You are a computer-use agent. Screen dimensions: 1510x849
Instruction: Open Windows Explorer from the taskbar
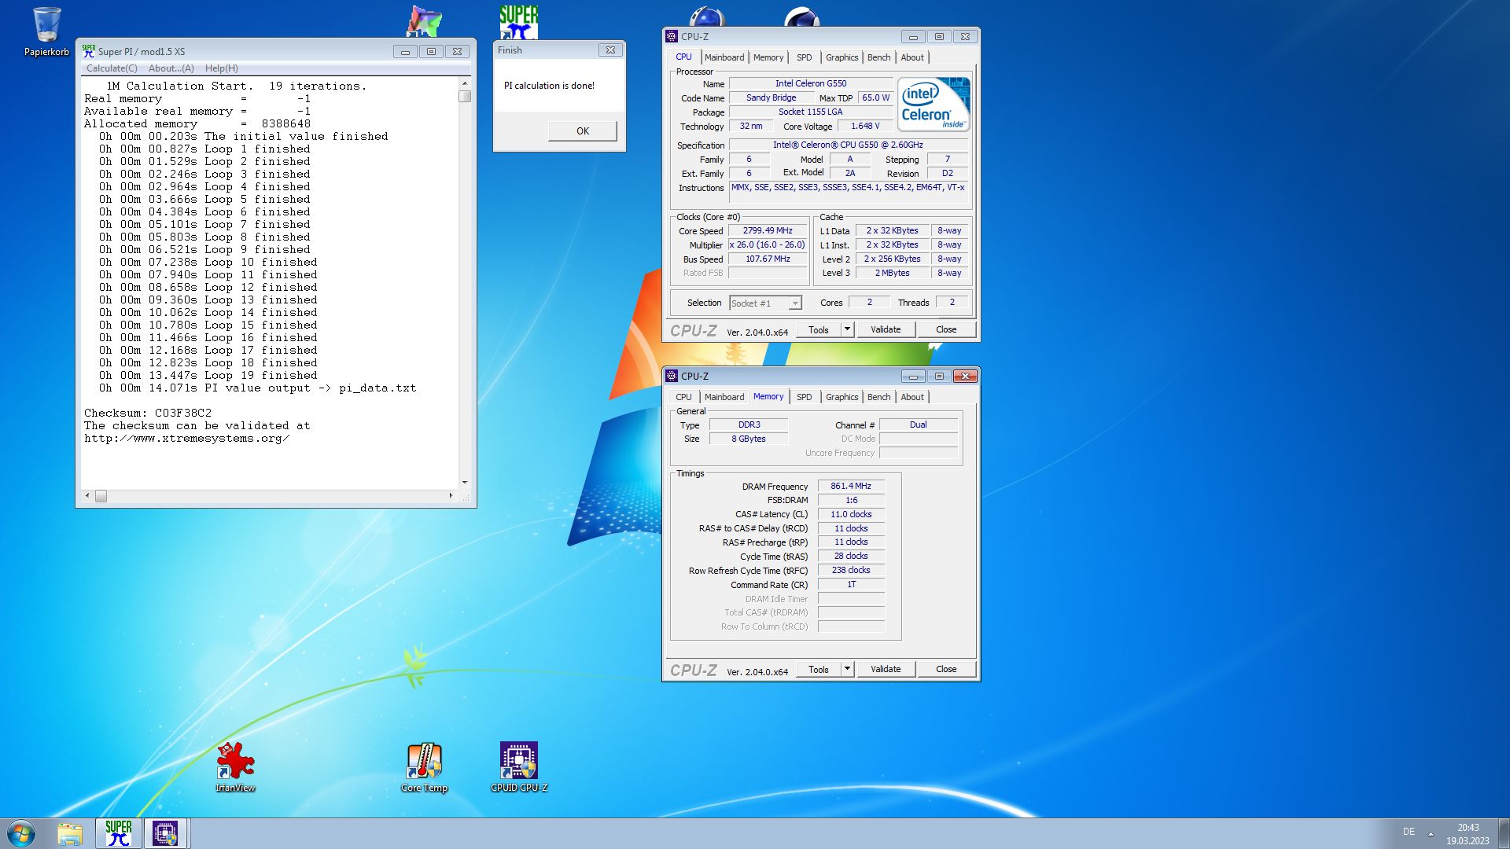69,833
